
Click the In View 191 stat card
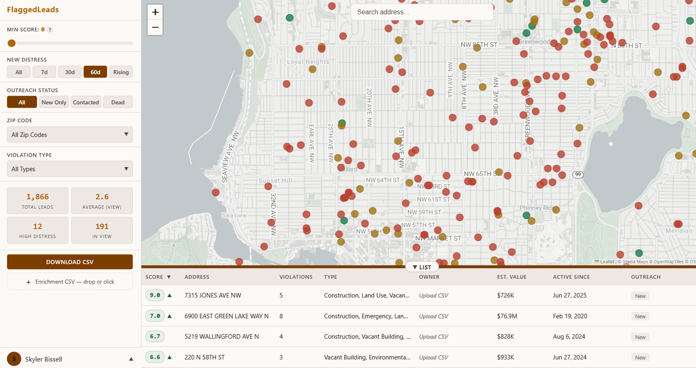pos(102,230)
